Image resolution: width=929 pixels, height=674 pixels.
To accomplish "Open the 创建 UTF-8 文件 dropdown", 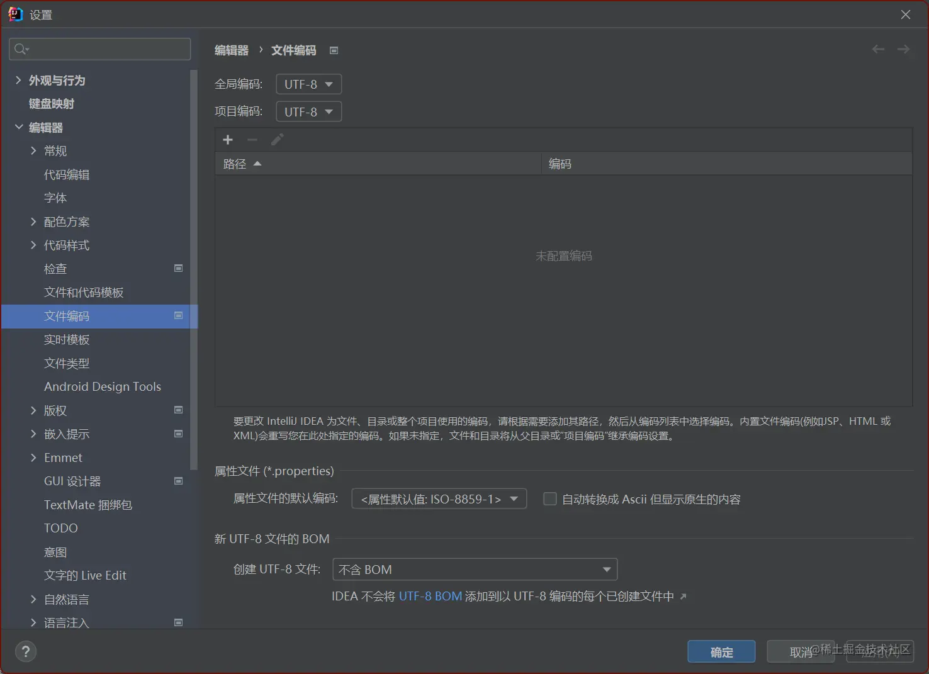I will click(x=475, y=569).
